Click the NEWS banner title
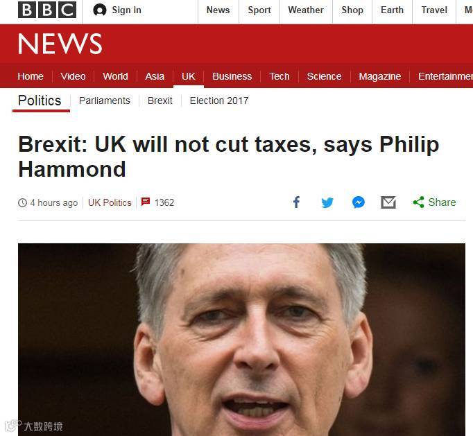The height and width of the screenshot is (436, 473). pos(60,44)
